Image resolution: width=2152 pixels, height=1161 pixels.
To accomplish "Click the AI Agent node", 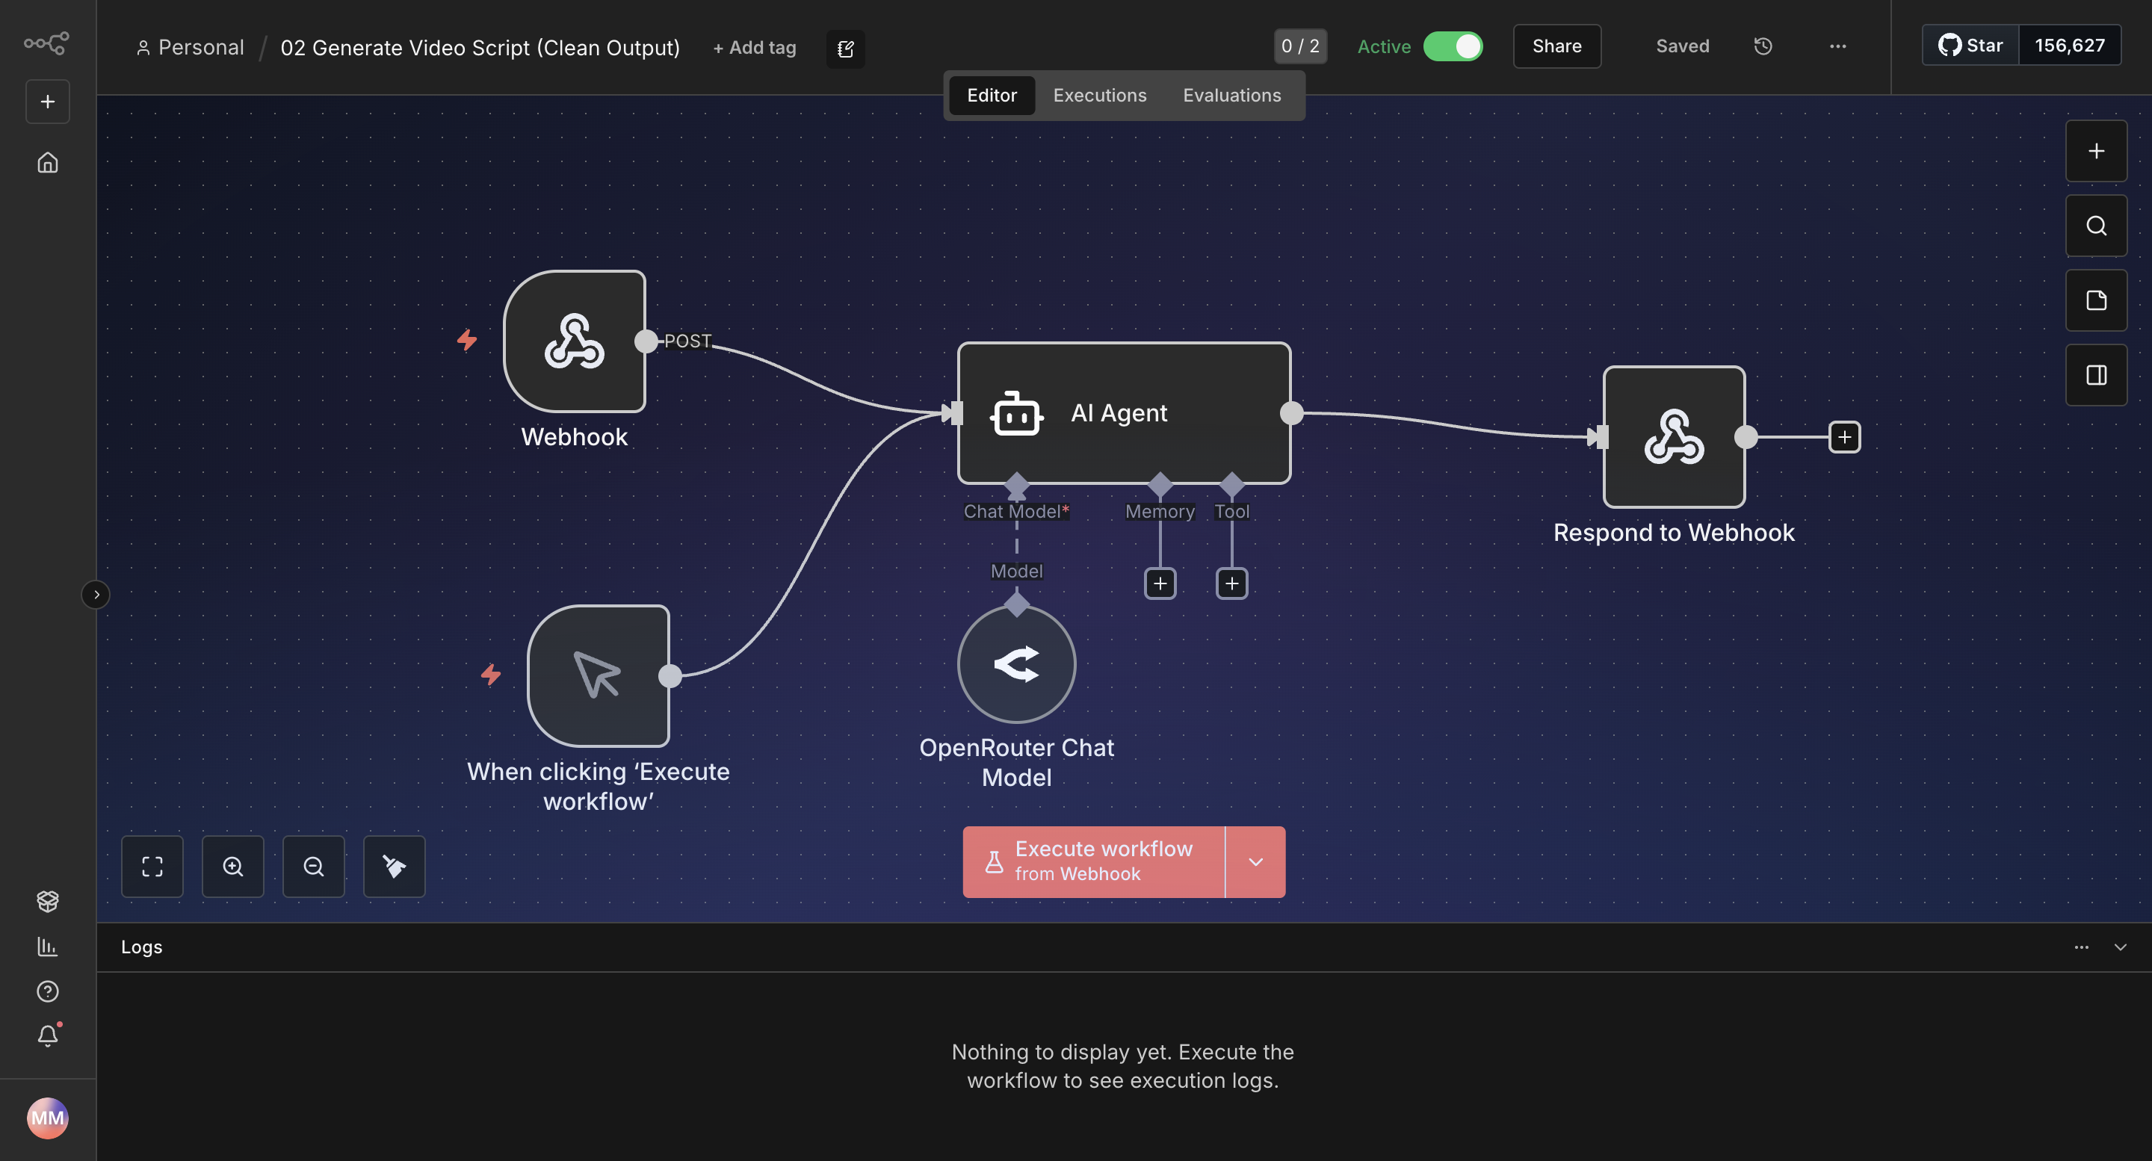I will point(1124,412).
